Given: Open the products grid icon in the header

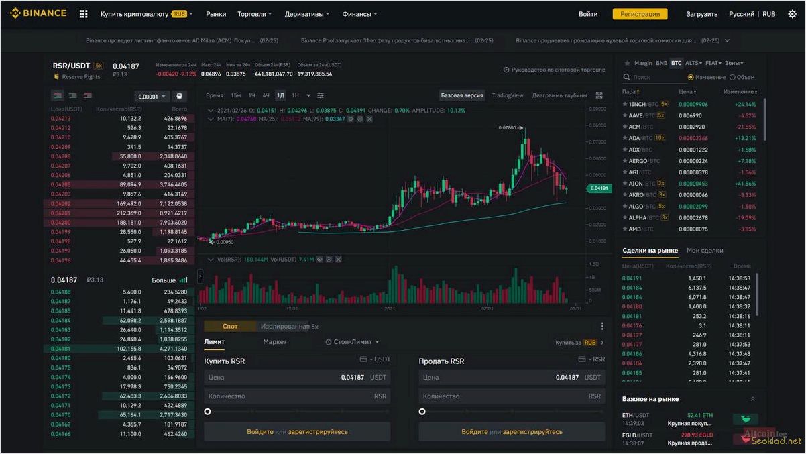Looking at the screenshot, I should (83, 13).
